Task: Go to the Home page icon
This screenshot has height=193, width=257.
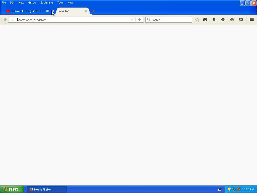Action: [223, 20]
